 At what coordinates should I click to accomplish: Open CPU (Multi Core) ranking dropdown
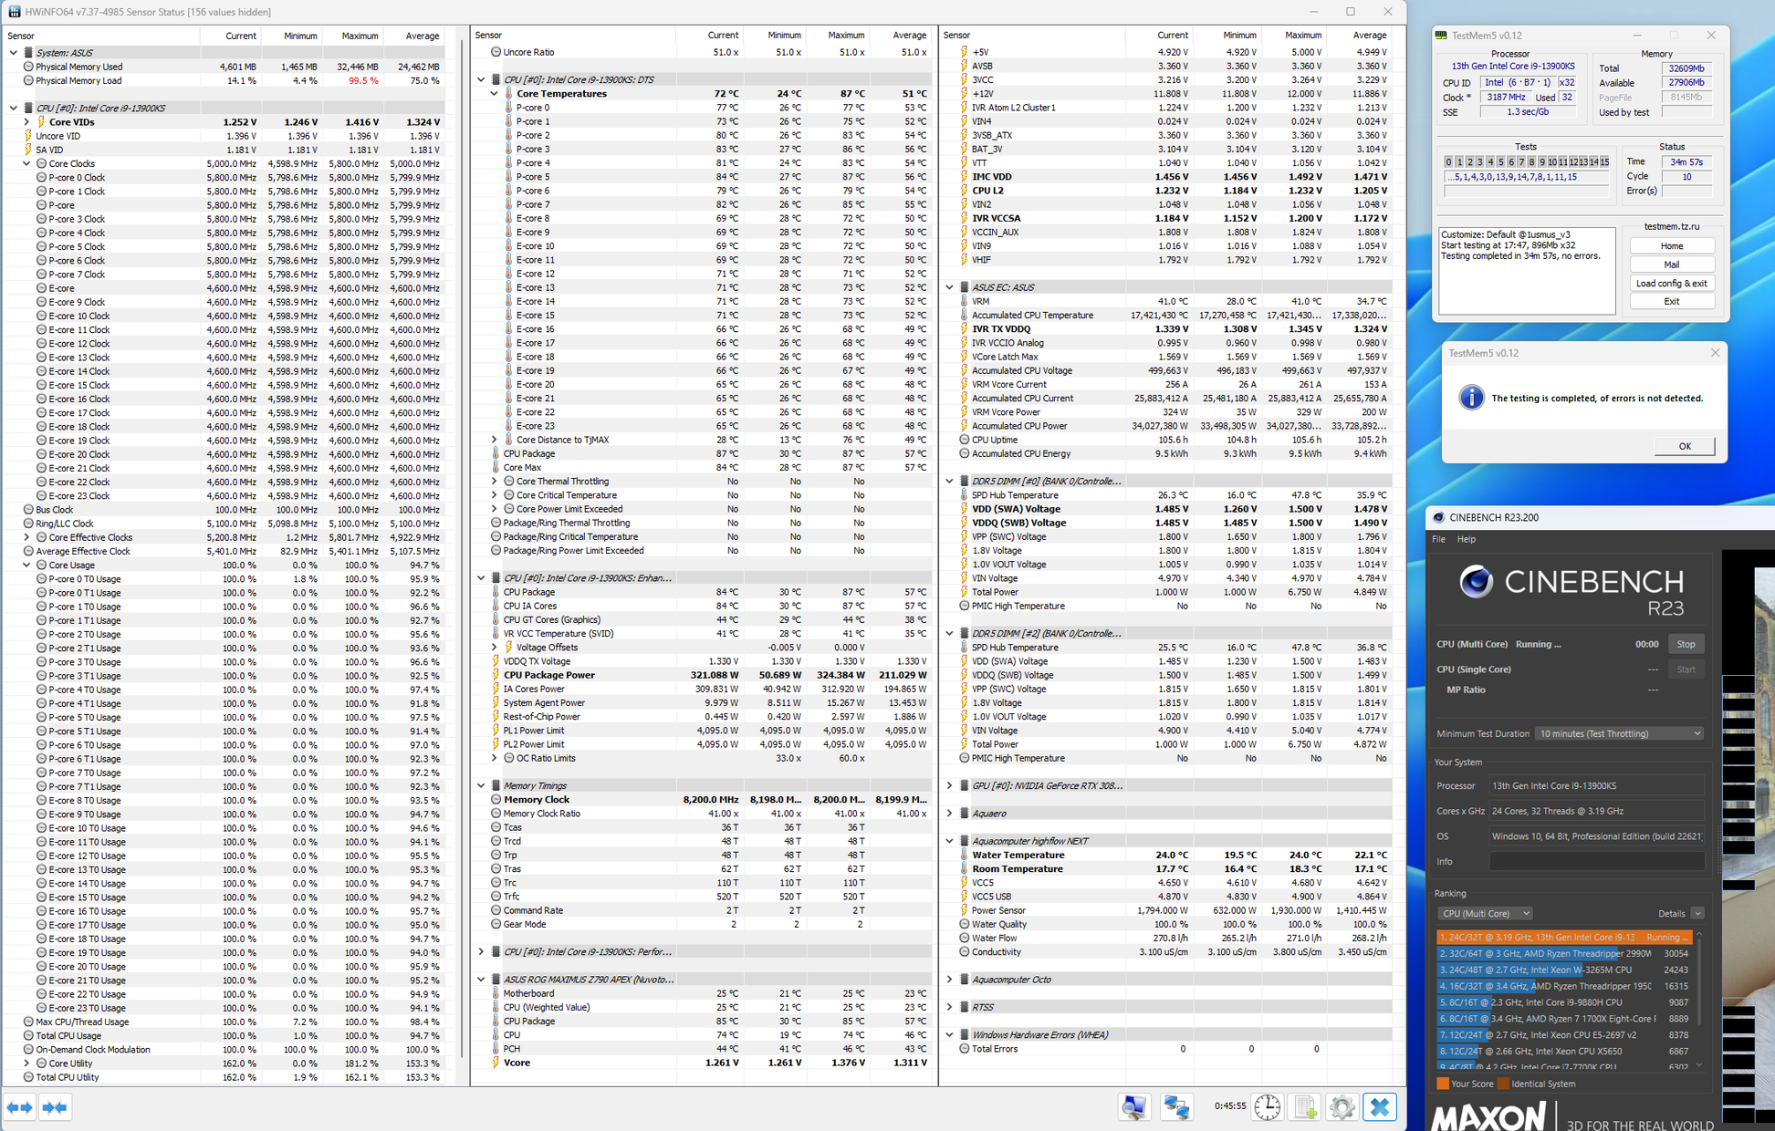(x=1485, y=913)
